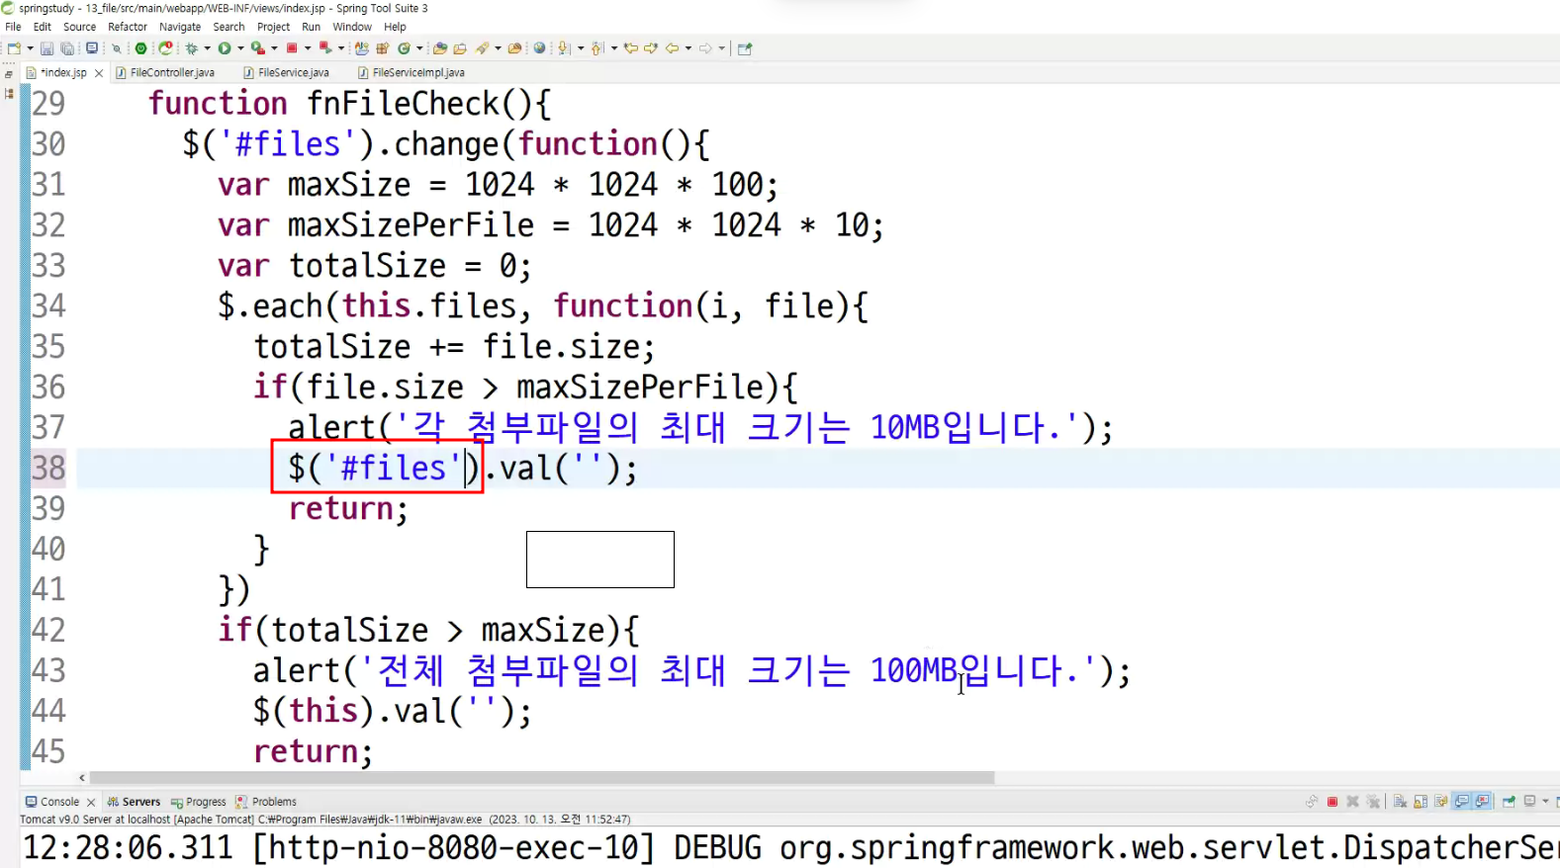Go to Next Annotation icon
Viewport: 1560px width, 868px height.
(x=564, y=47)
